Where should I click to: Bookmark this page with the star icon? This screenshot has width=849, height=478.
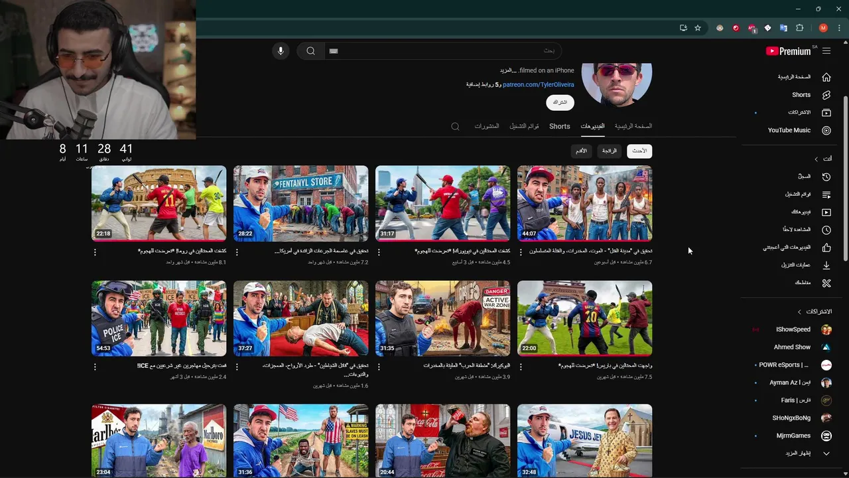click(698, 28)
